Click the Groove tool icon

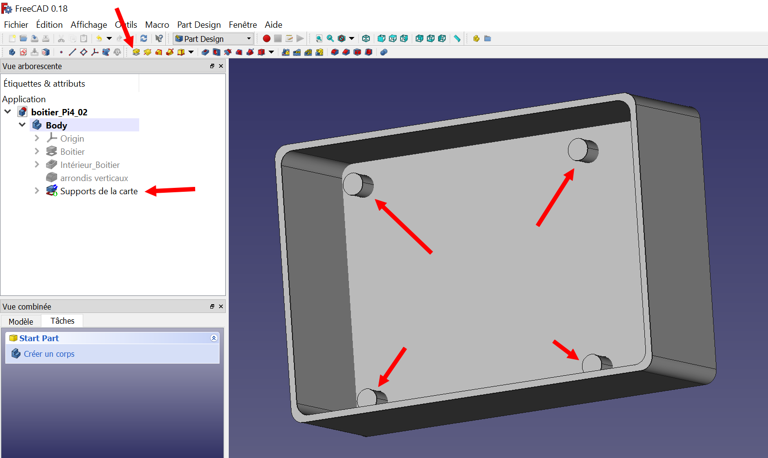pyautogui.click(x=228, y=52)
